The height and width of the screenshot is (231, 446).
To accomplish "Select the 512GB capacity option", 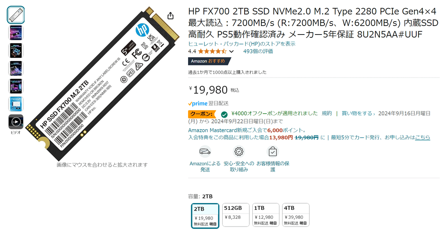I will coord(236,215).
